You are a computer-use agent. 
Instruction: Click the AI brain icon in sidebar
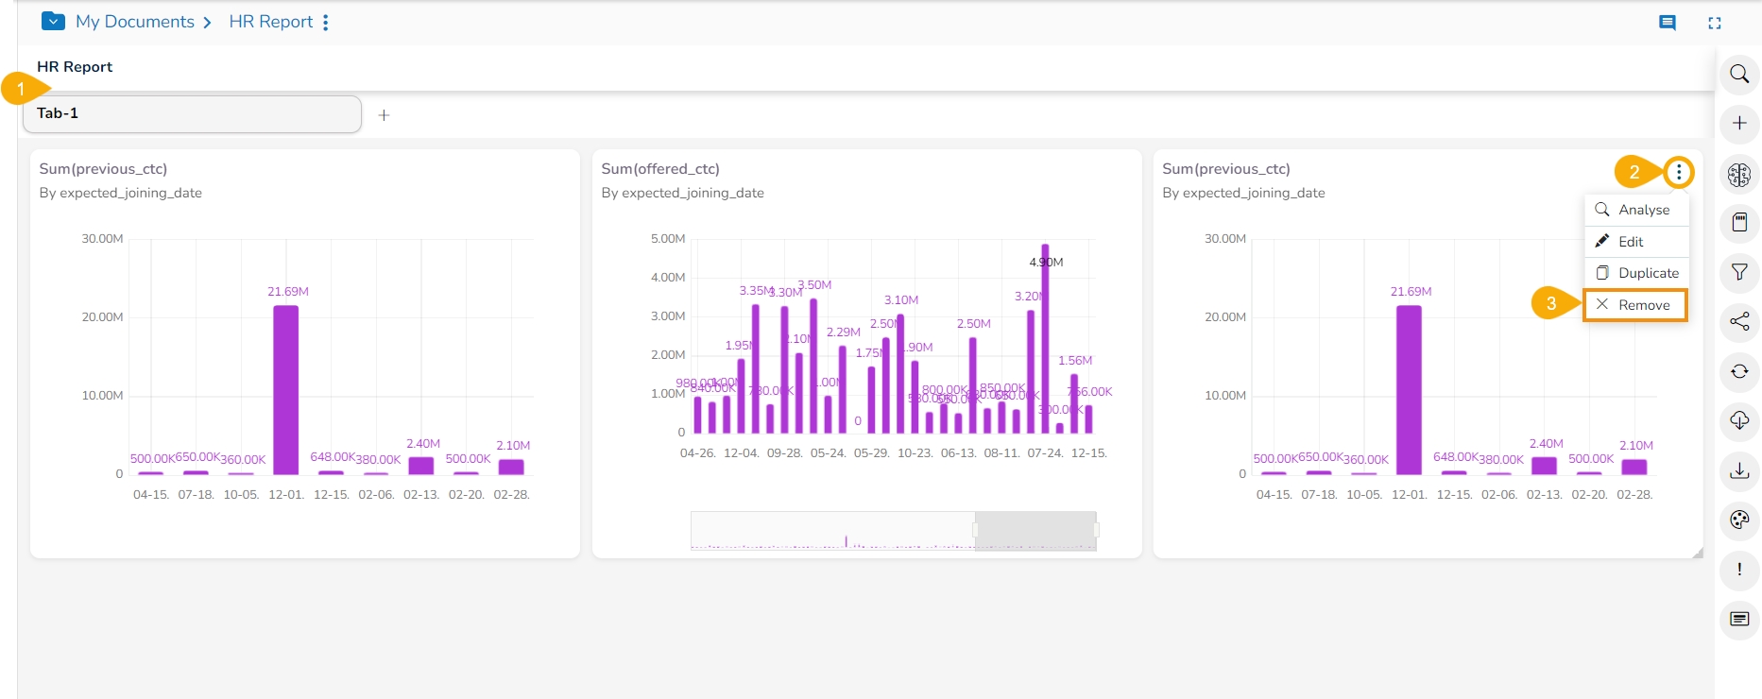(x=1739, y=174)
